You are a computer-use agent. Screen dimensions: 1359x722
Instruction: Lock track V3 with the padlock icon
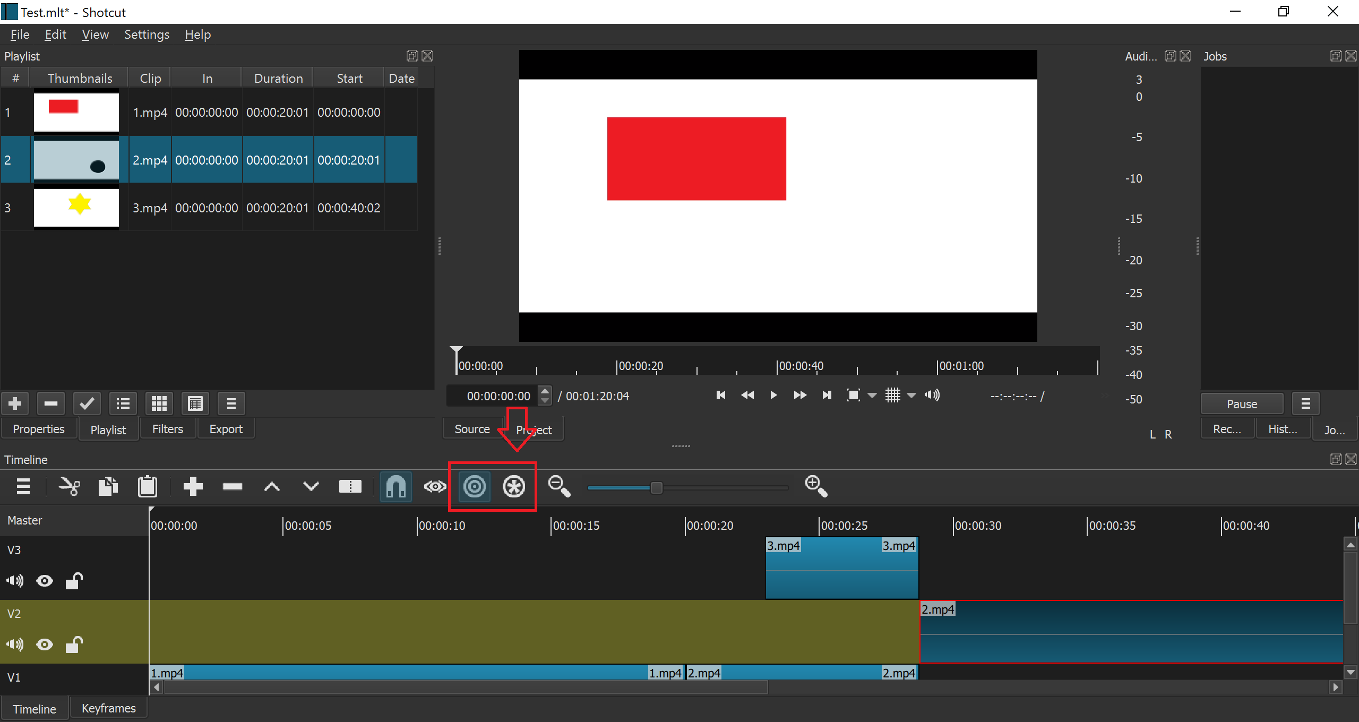click(x=74, y=581)
